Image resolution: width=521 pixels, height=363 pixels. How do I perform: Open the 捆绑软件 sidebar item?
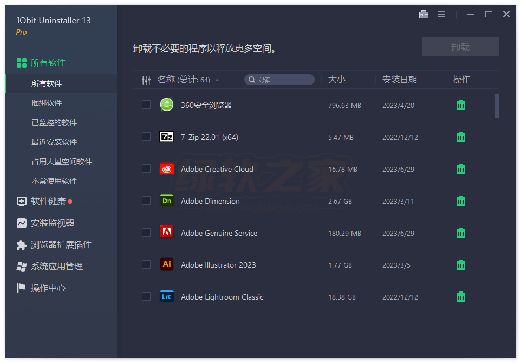point(47,103)
